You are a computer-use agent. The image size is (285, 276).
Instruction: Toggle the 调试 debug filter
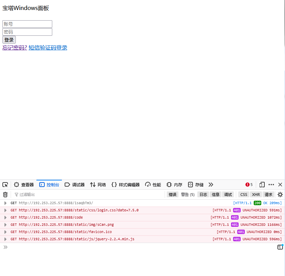coord(228,195)
